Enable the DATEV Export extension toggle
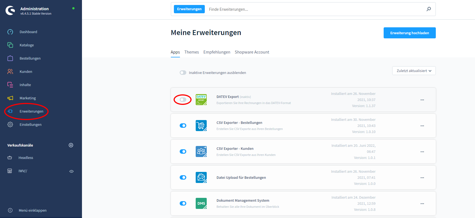Viewport: 475px width, 218px height. coord(183,100)
